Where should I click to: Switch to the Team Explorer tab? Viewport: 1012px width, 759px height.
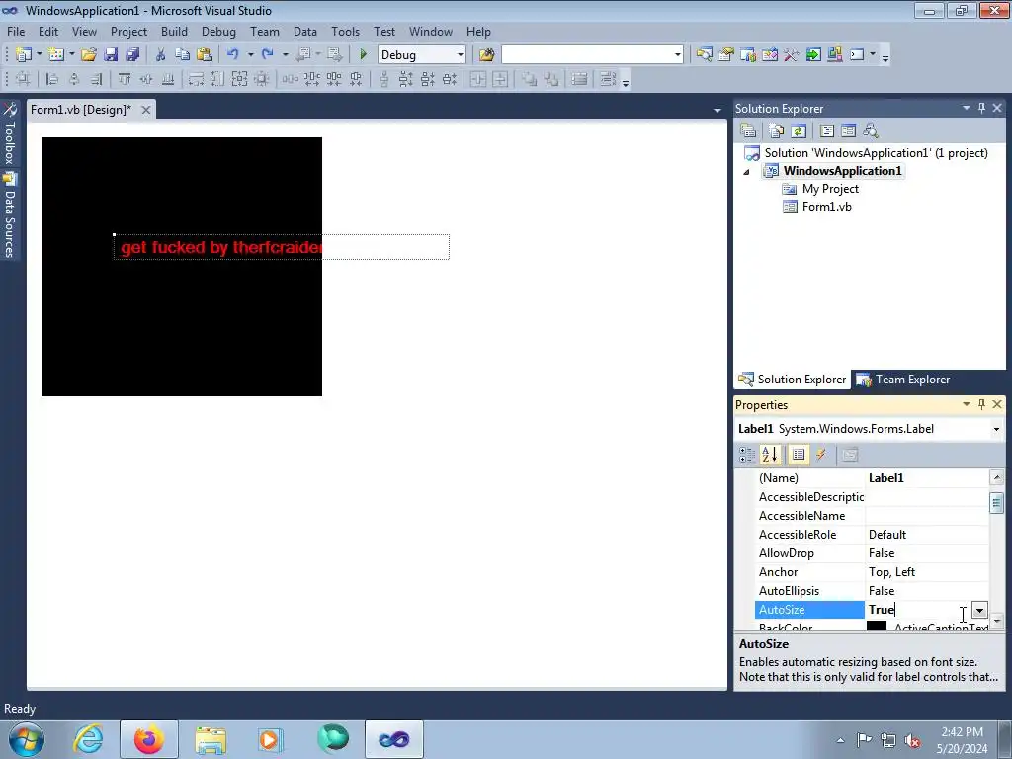coord(902,379)
